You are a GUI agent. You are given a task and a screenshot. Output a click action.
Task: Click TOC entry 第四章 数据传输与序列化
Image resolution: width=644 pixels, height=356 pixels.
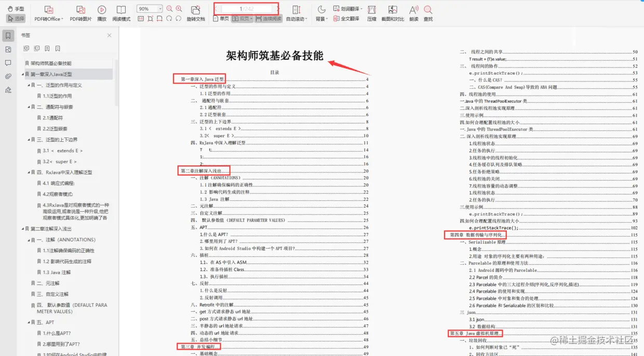[476, 235]
